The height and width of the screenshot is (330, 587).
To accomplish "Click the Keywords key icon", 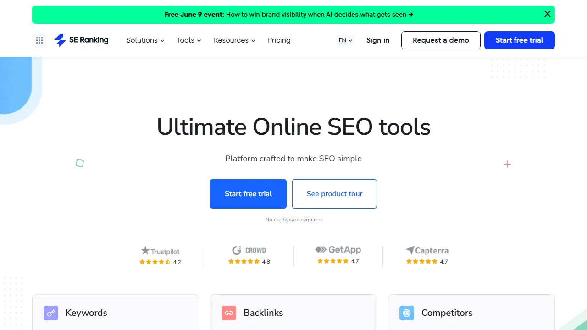I will (x=51, y=313).
